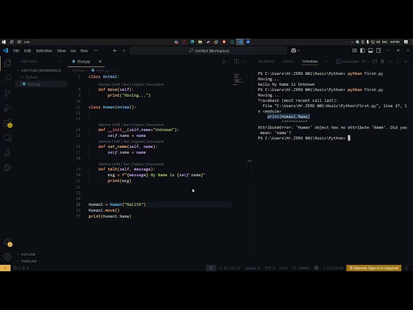Open the VS Code application icon menu
This screenshot has height=310, width=413.
[x=6, y=50]
